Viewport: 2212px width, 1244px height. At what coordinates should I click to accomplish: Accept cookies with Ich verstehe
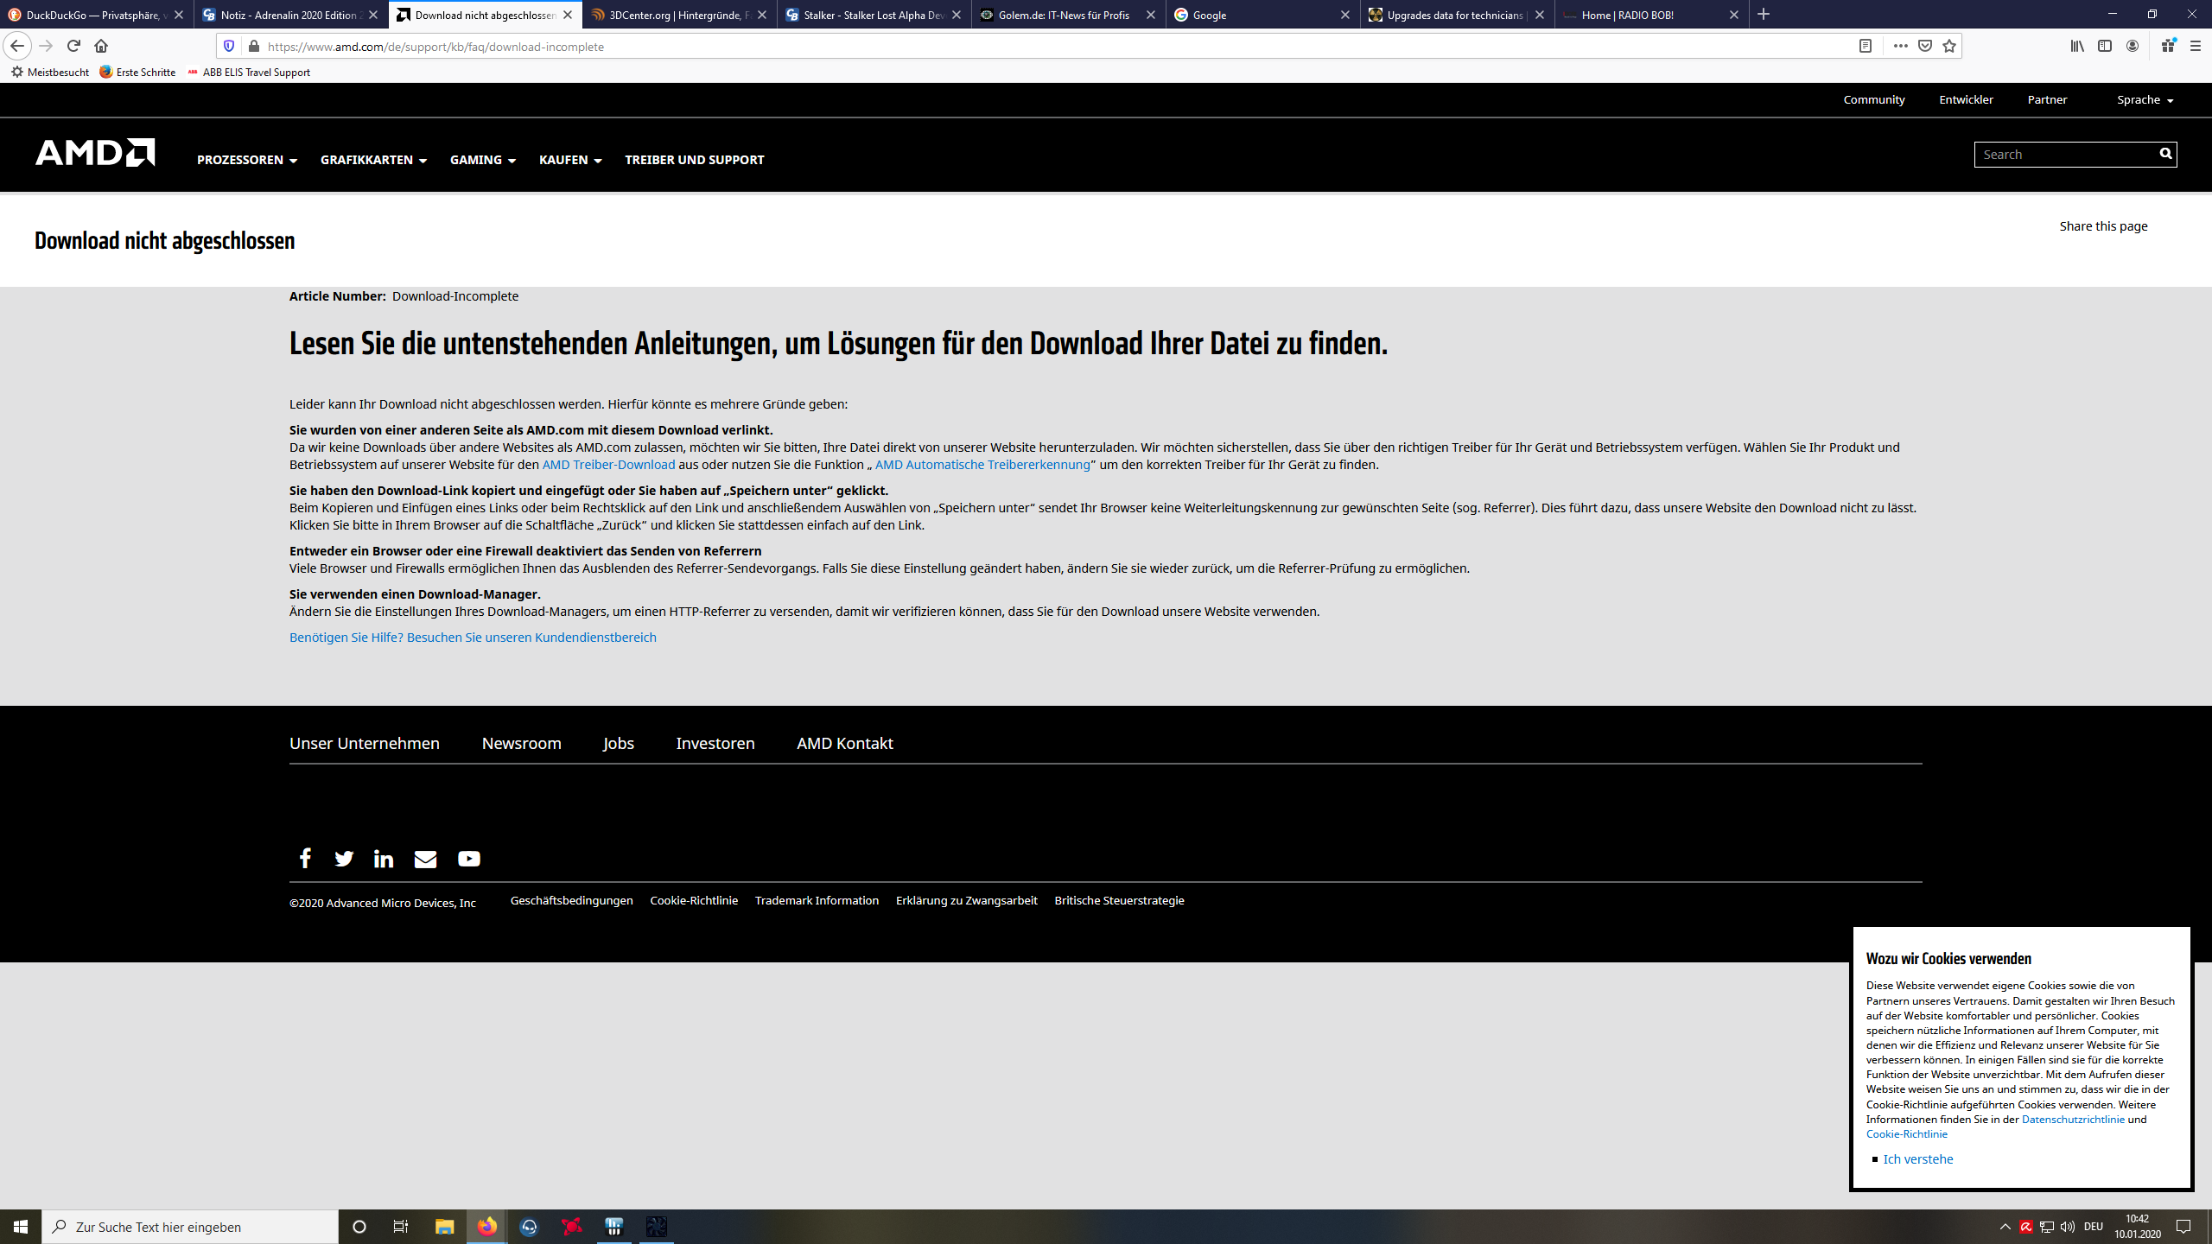tap(1917, 1159)
